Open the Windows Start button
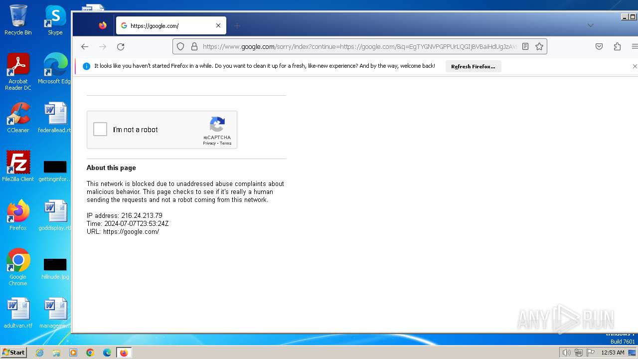 point(13,353)
